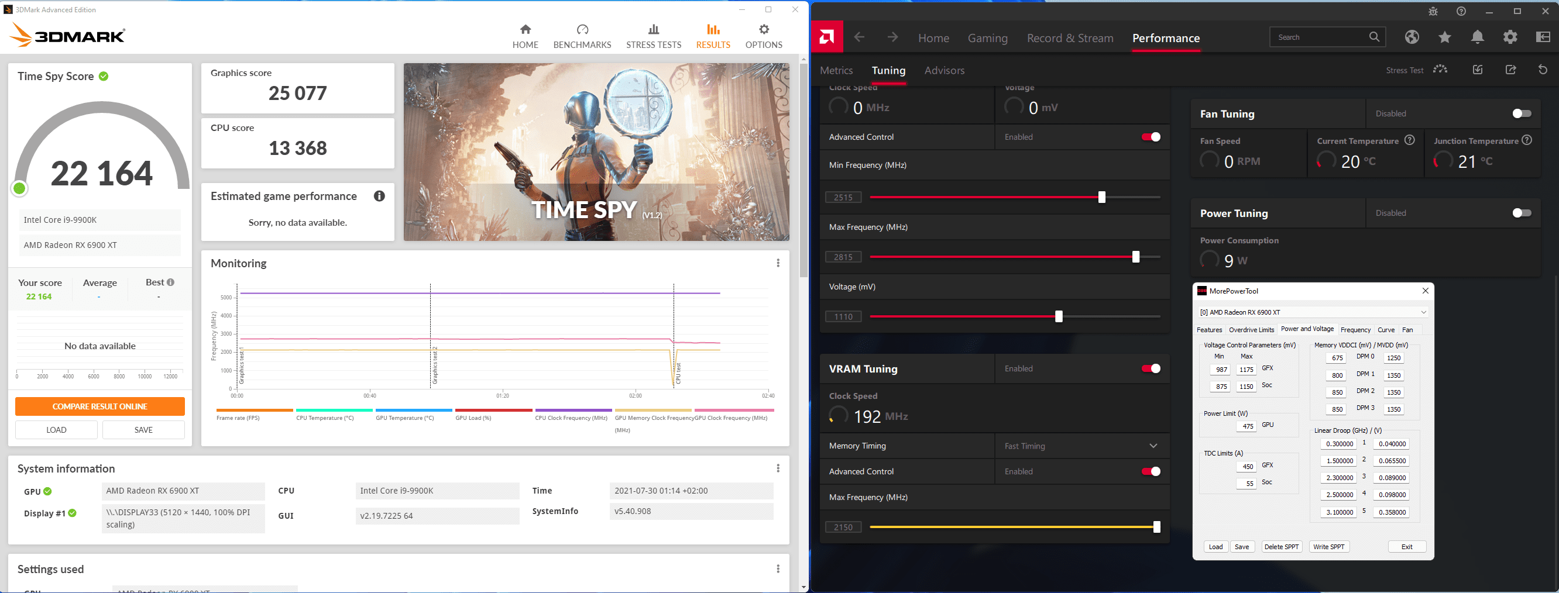
Task: Click the Max Frequency slider handle at 2815
Action: pyautogui.click(x=1136, y=257)
